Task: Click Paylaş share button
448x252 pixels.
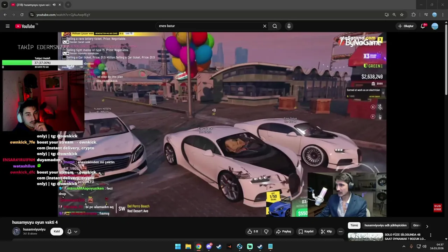Action: [283, 231]
